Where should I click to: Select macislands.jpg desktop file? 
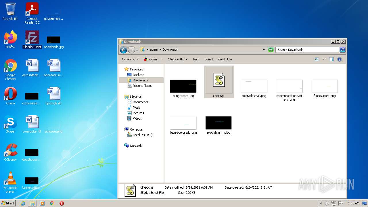coord(53,42)
